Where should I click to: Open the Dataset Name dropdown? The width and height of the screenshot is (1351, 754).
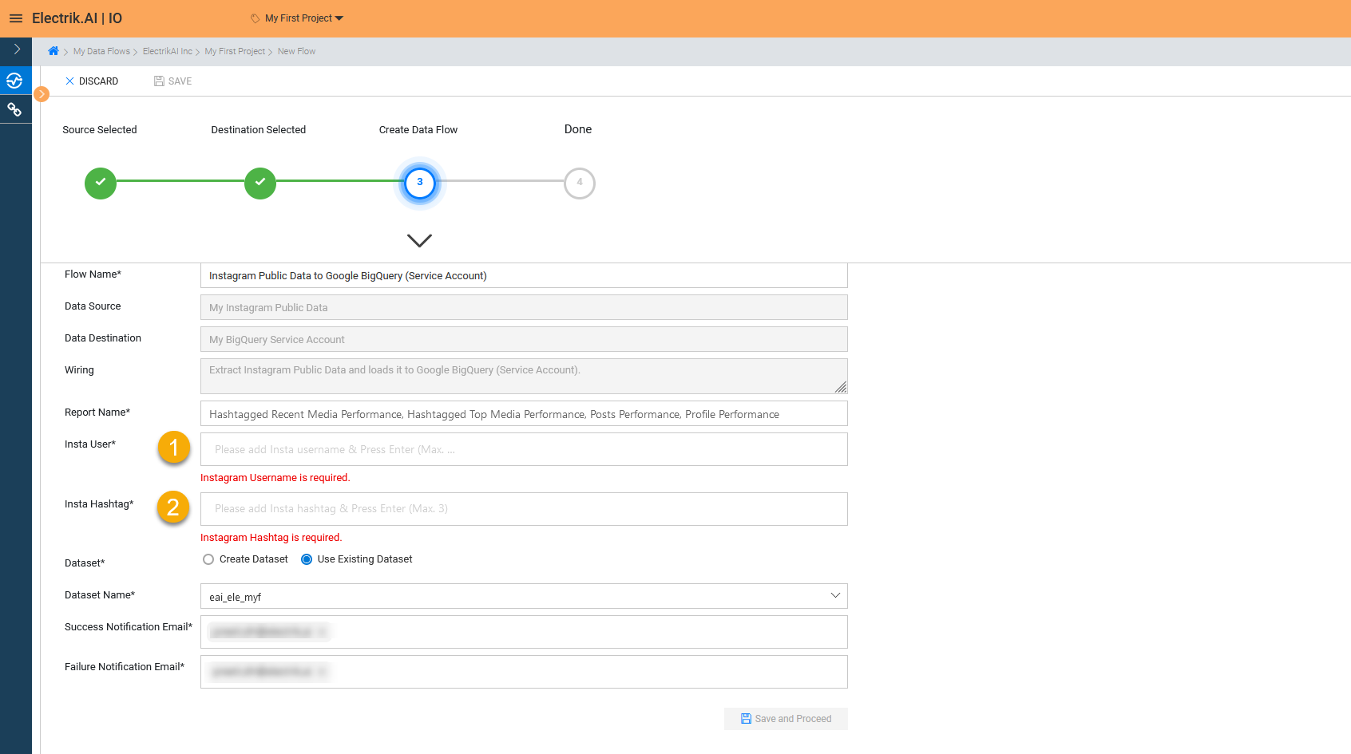pyautogui.click(x=835, y=595)
